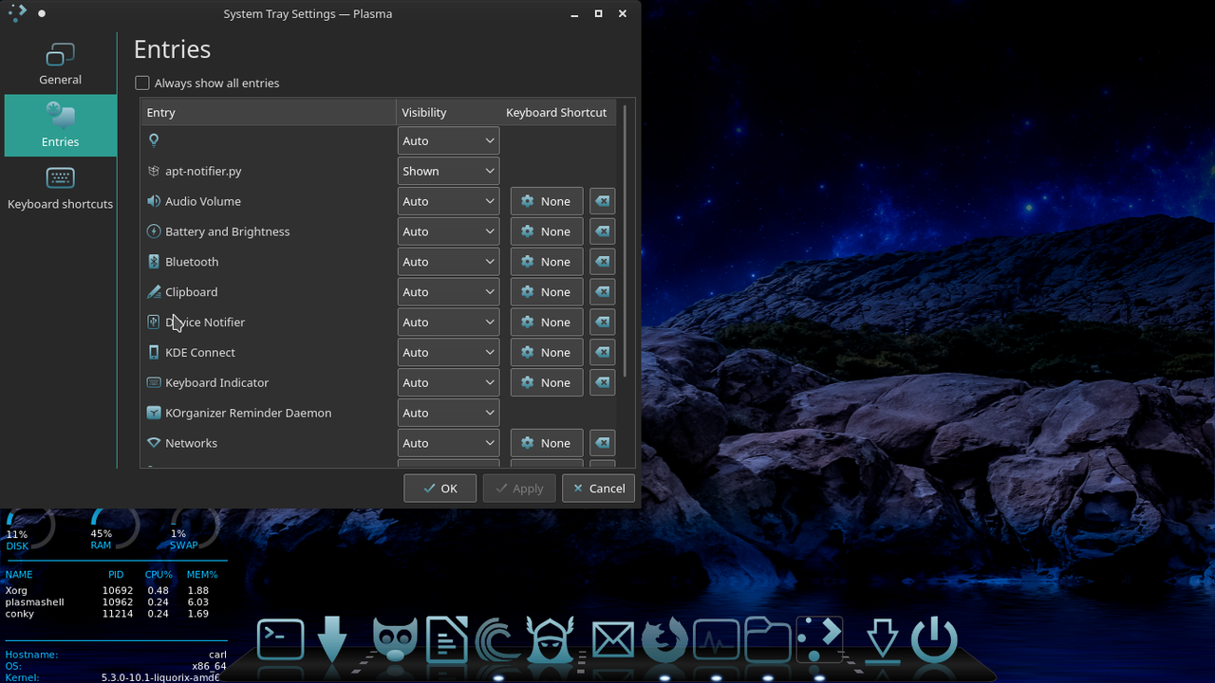1215x683 pixels.
Task: Clear the Bluetooth keyboard shortcut
Action: (602, 261)
